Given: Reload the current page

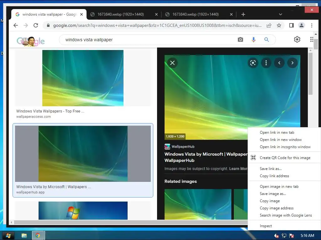Looking at the screenshot, I should [x=36, y=25].
